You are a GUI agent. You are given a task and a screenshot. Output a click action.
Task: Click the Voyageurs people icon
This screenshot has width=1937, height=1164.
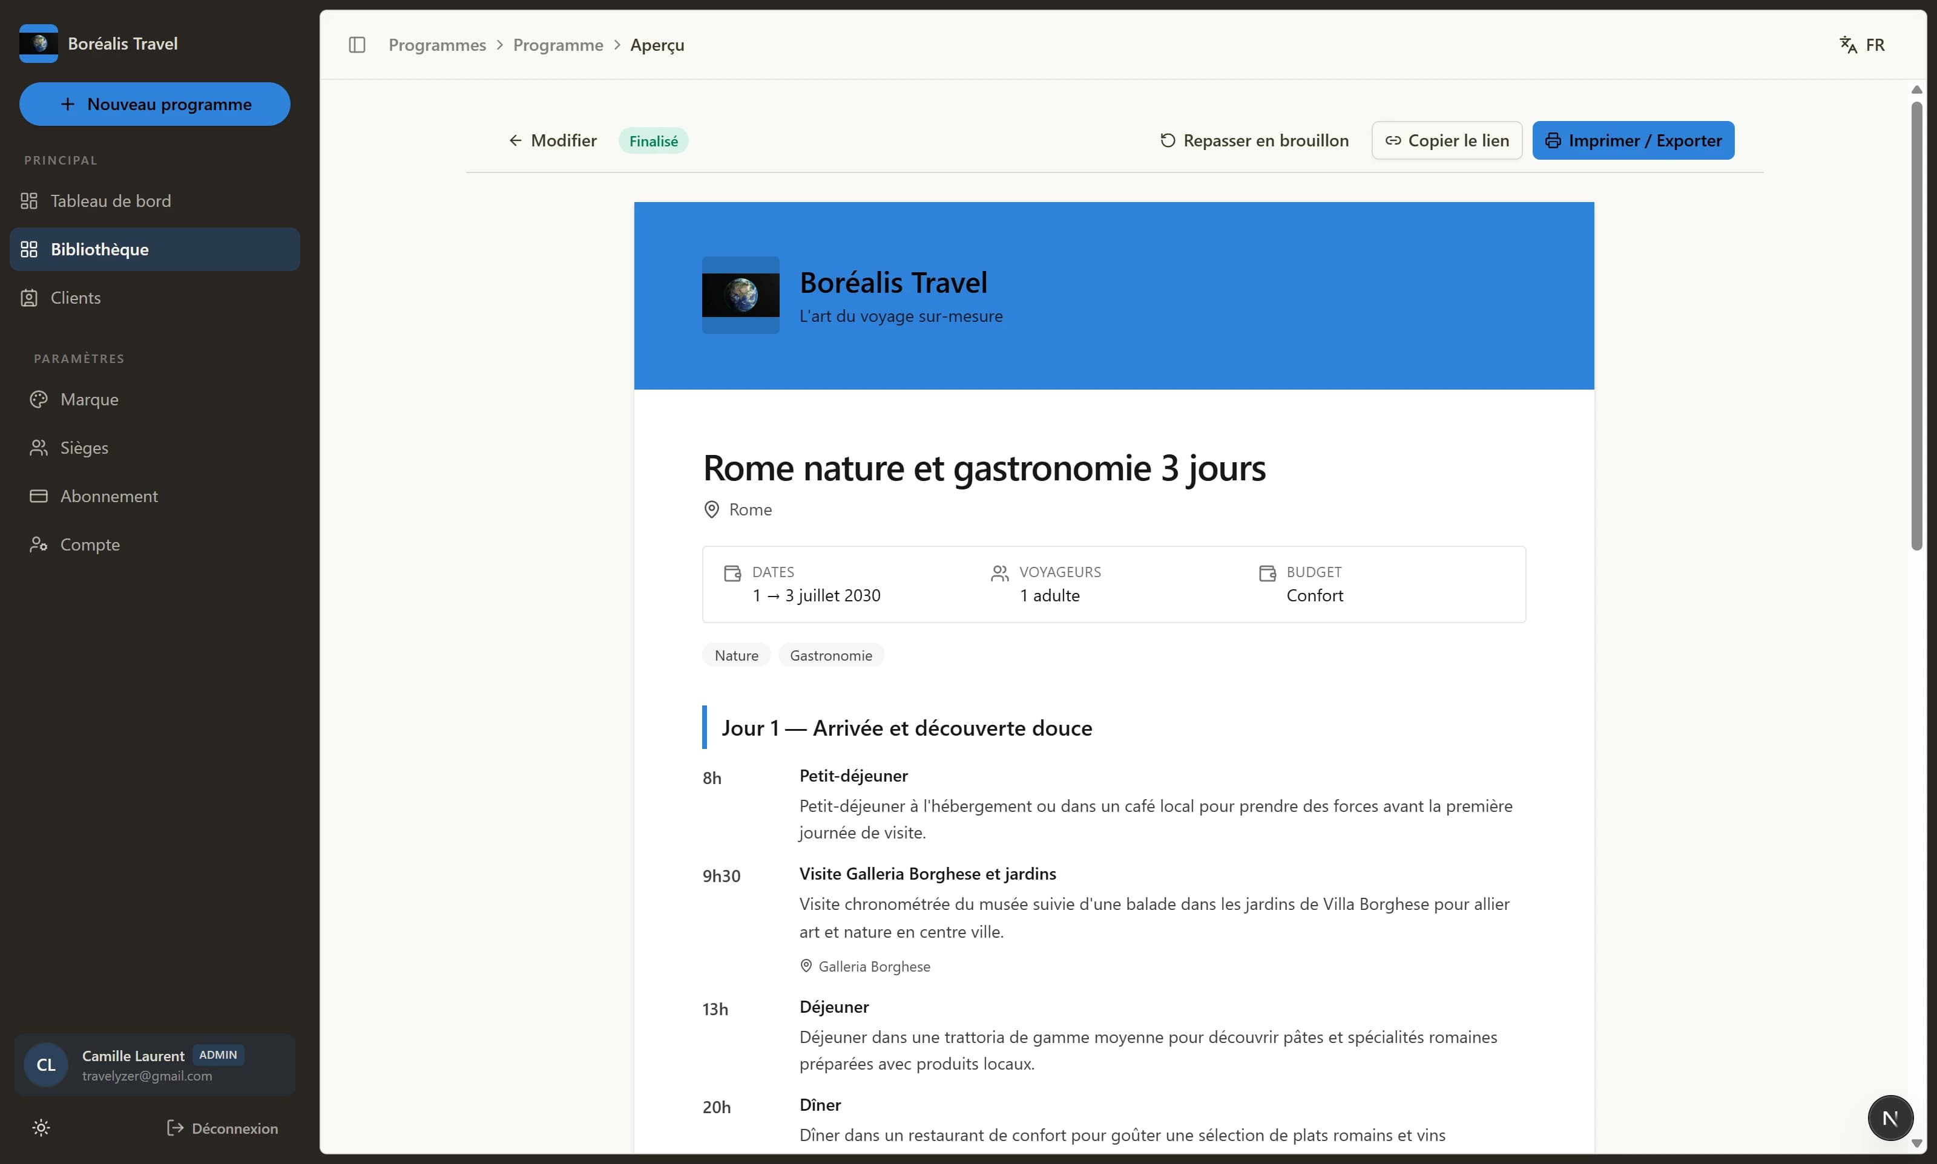999,574
